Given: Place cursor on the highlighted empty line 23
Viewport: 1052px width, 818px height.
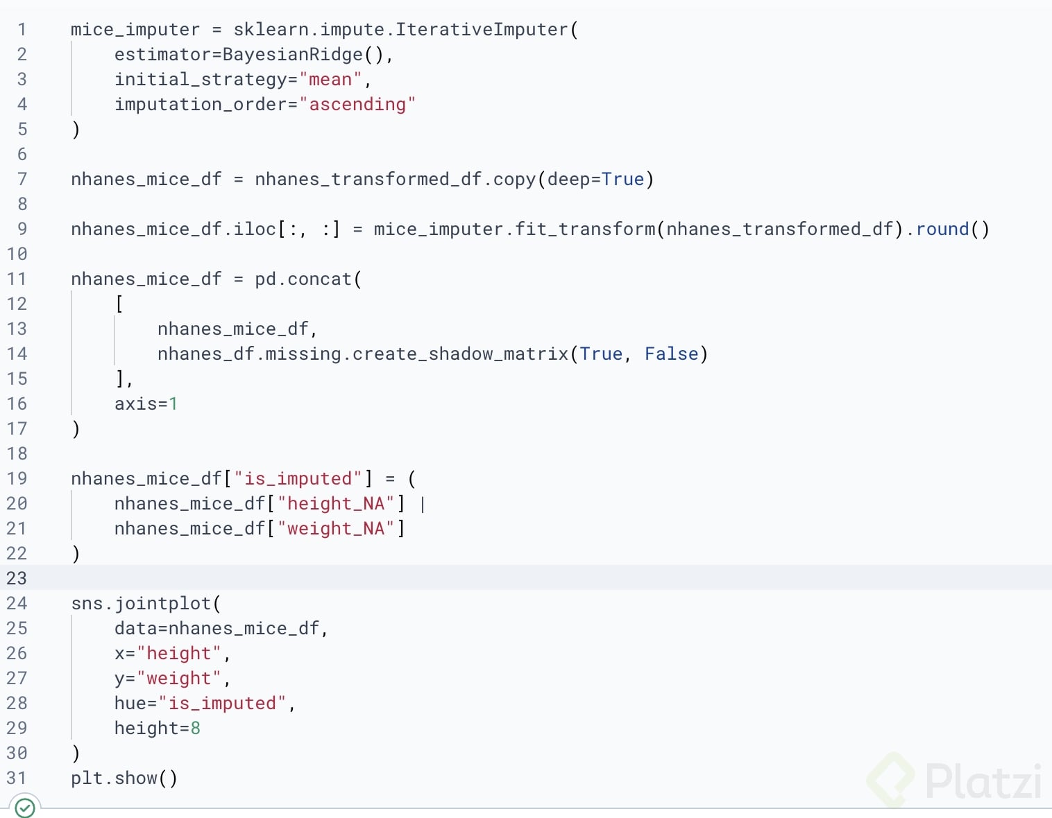Looking at the screenshot, I should (x=541, y=578).
